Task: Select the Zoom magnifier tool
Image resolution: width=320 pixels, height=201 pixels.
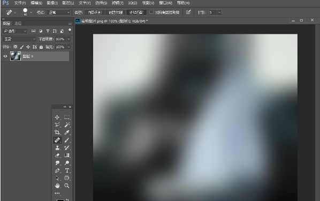Action: [x=67, y=185]
